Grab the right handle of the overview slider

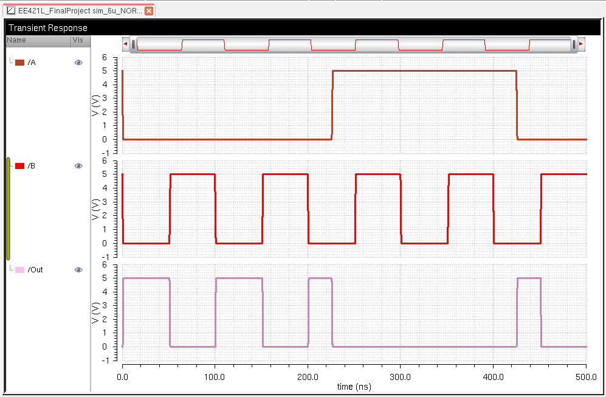[x=573, y=44]
